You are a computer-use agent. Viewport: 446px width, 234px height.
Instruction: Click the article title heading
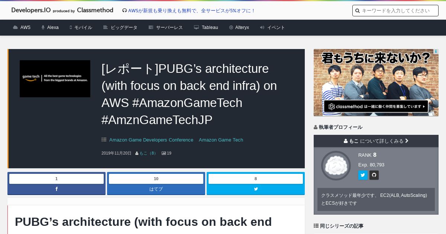(x=189, y=94)
